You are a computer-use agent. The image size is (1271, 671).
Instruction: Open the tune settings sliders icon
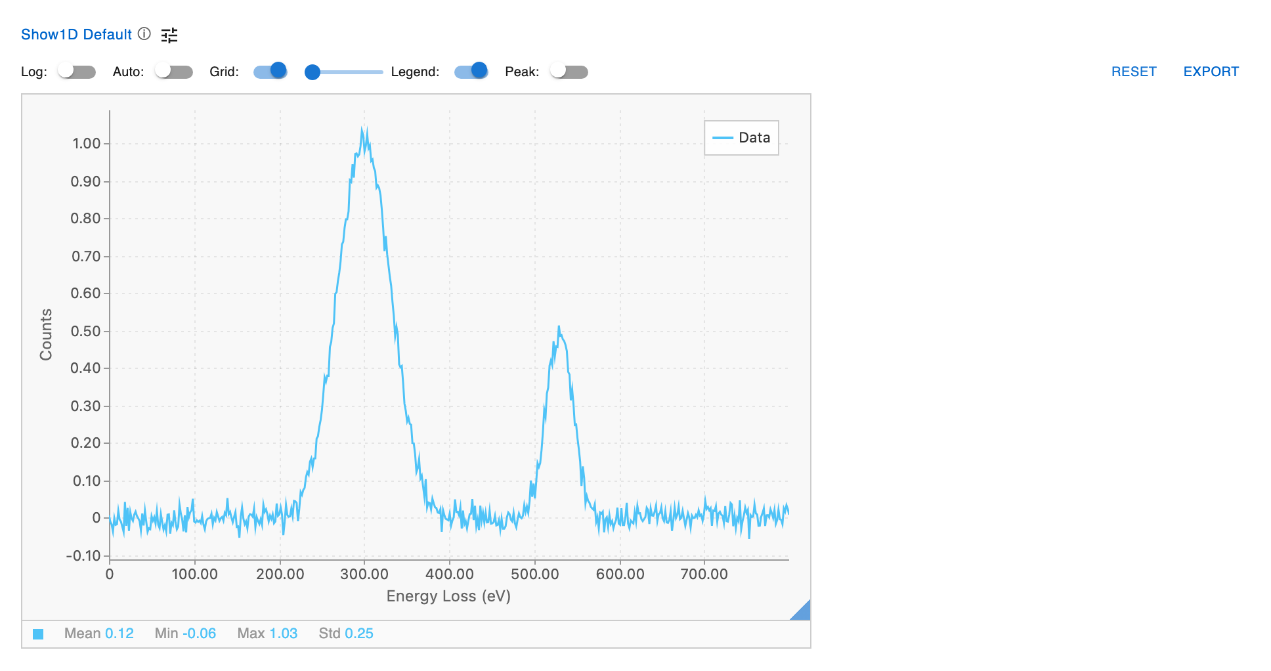pos(169,35)
